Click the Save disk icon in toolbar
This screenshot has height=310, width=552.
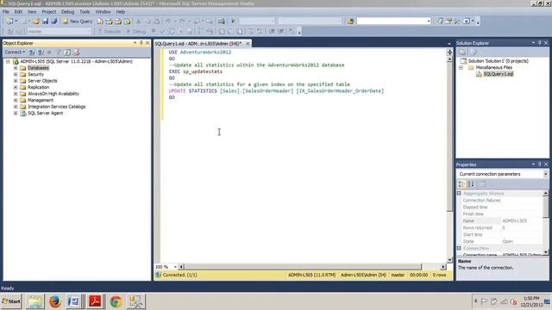click(x=45, y=22)
